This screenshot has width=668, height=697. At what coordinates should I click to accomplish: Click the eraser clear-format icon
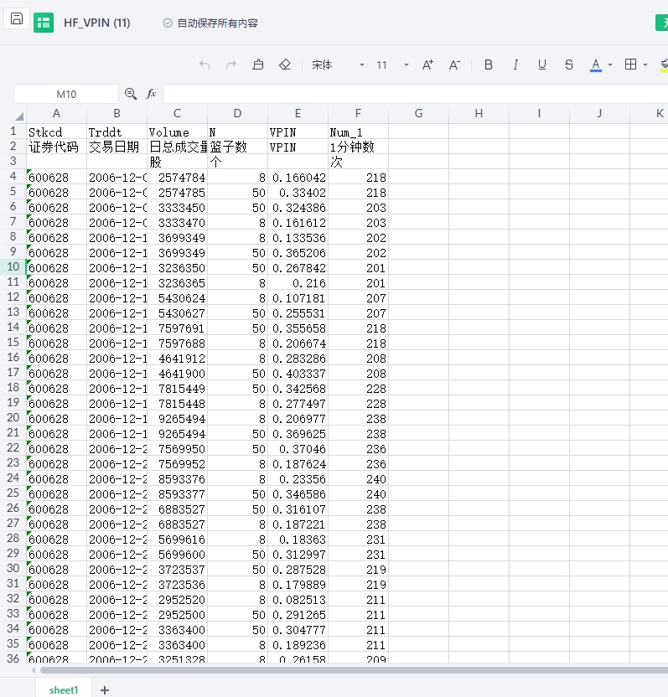click(x=284, y=65)
